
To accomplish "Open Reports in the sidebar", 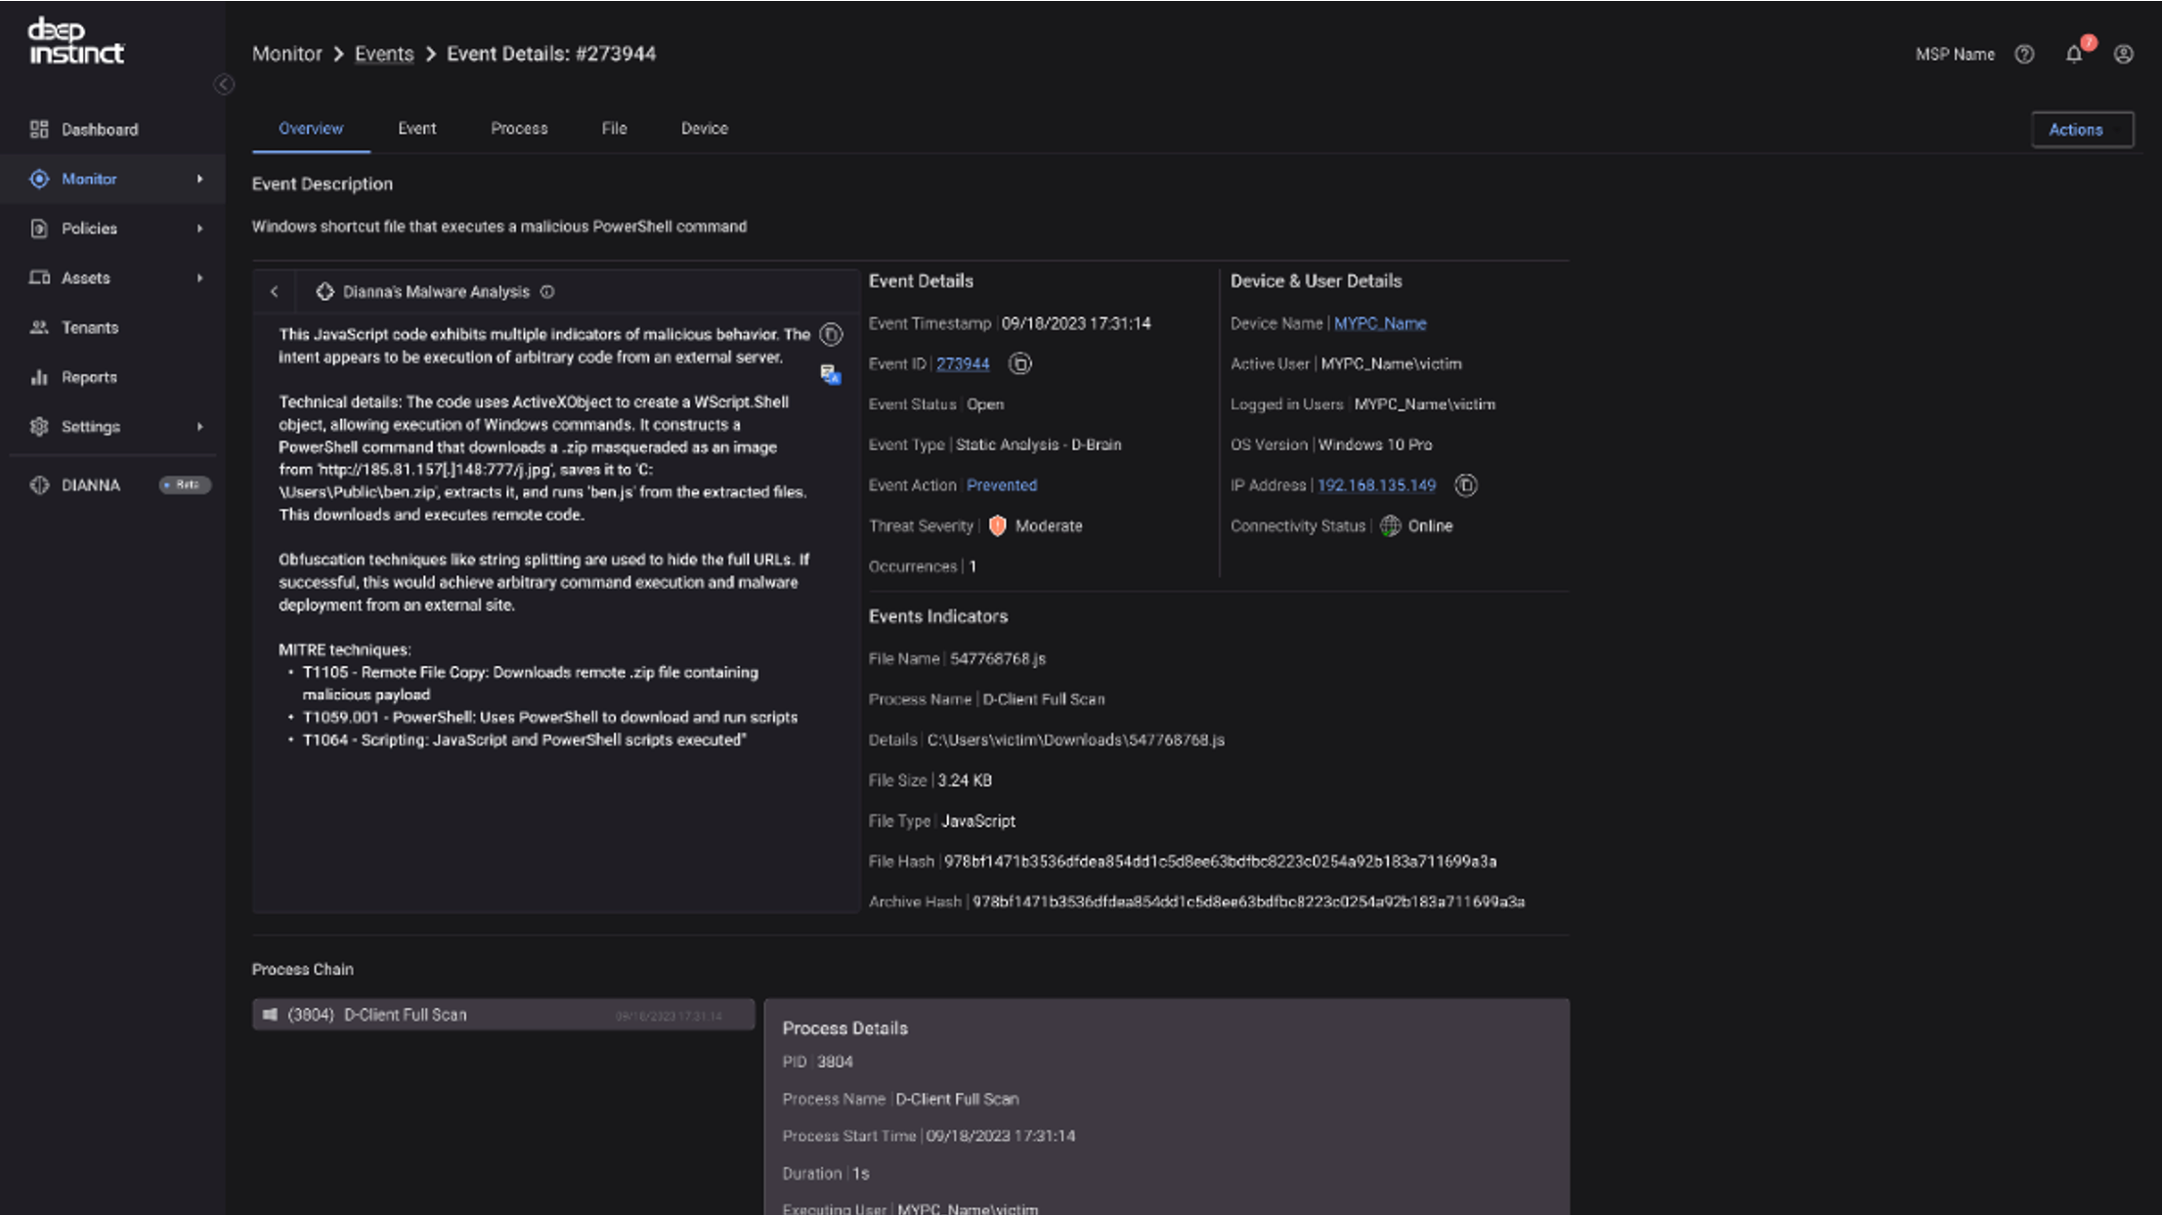I will [x=112, y=377].
